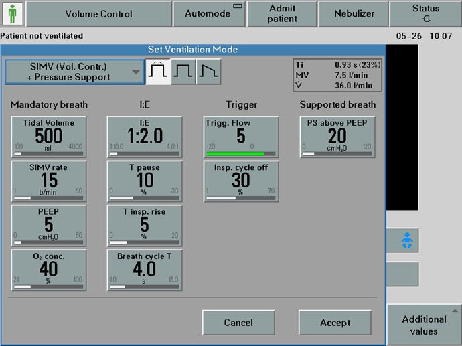Viewport: 462px width, 346px height.
Task: Toggle Automode on the top bar
Action: pos(209,14)
